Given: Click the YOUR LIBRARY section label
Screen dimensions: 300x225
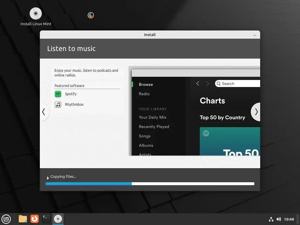Looking at the screenshot, I should pyautogui.click(x=153, y=109).
